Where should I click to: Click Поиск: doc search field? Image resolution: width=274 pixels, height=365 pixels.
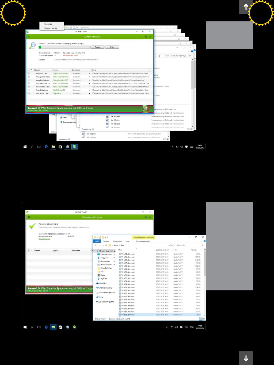click(190, 245)
